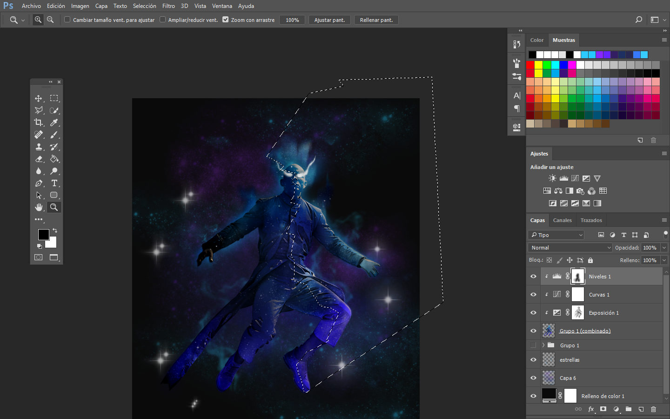The image size is (670, 419).
Task: Show the hidden Grupo 1 folder
Action: pyautogui.click(x=533, y=345)
